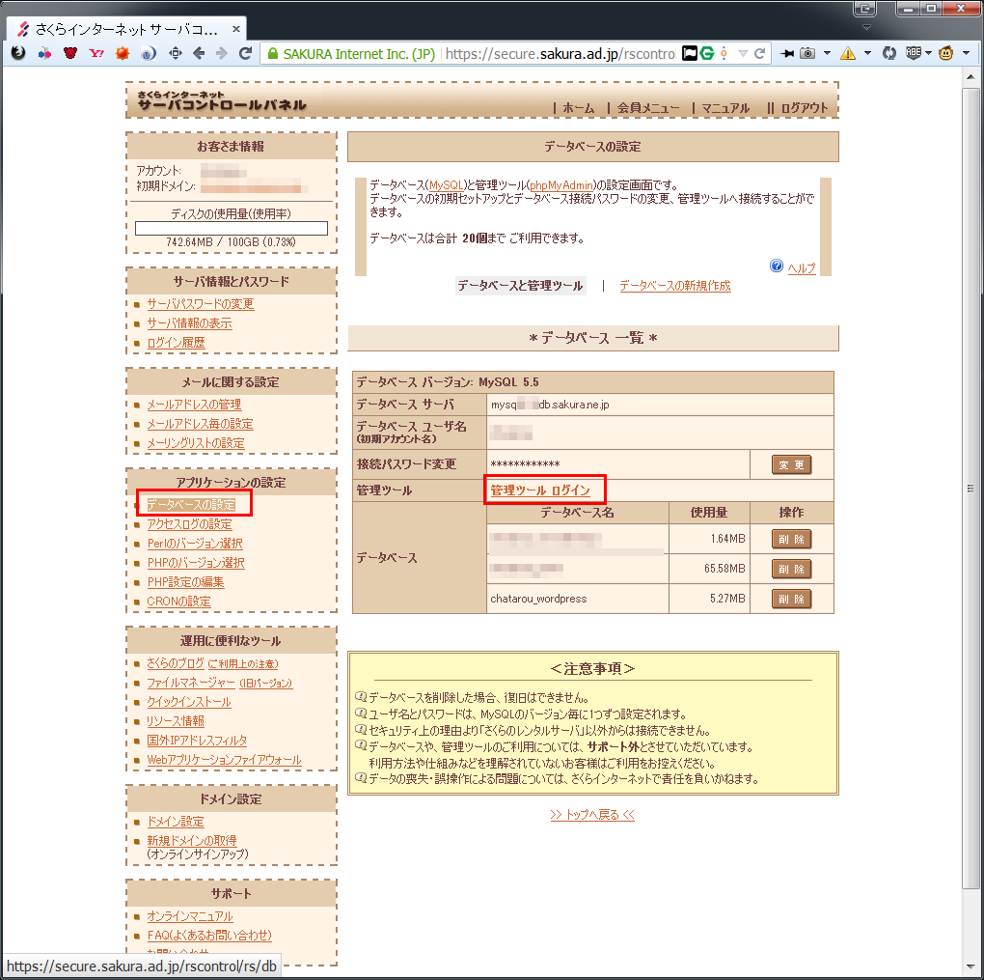Reload the page using toolbar refresh icon
Viewport: 984px width, 980px height.
pos(245,53)
